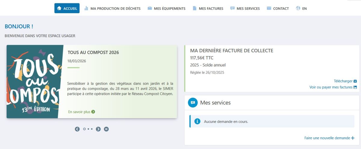This screenshot has height=149, width=361.
Task: Click the home icon in Accueil tab
Action: (x=59, y=8)
